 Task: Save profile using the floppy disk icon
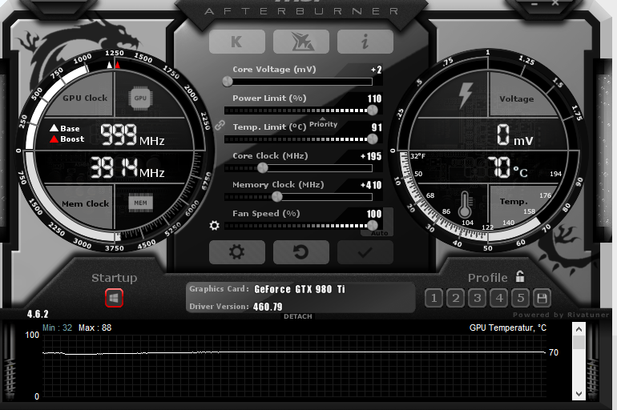tap(542, 298)
